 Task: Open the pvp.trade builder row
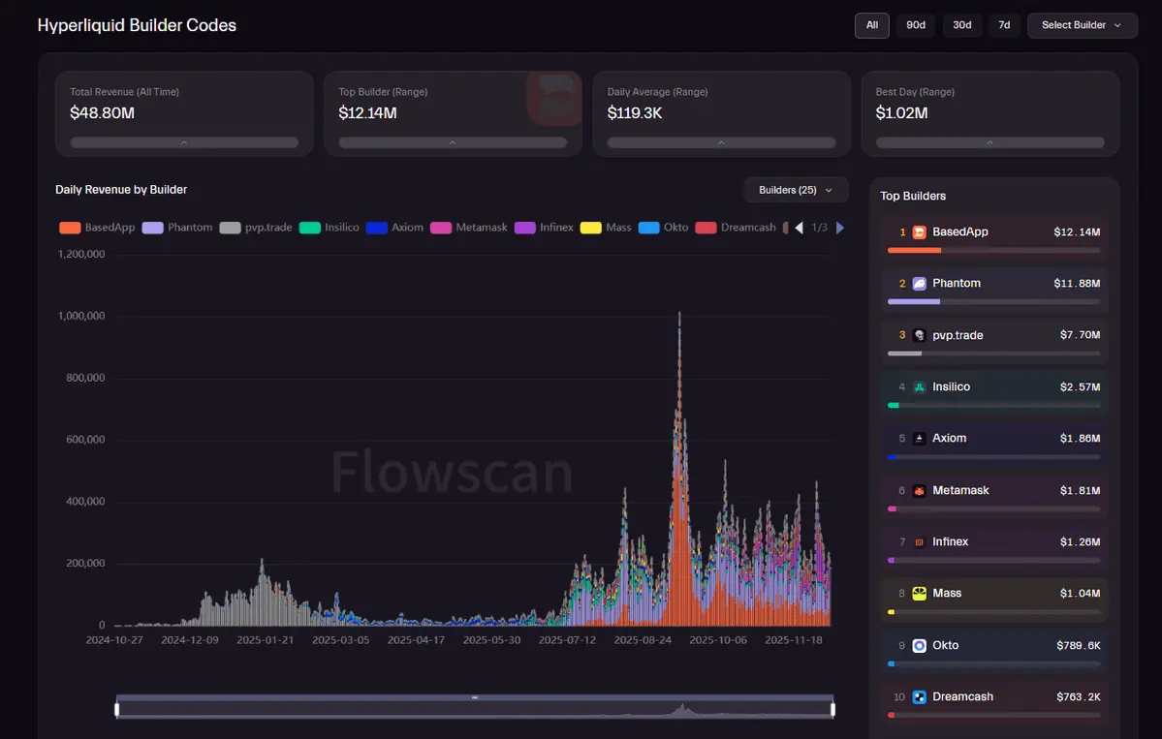click(x=993, y=343)
